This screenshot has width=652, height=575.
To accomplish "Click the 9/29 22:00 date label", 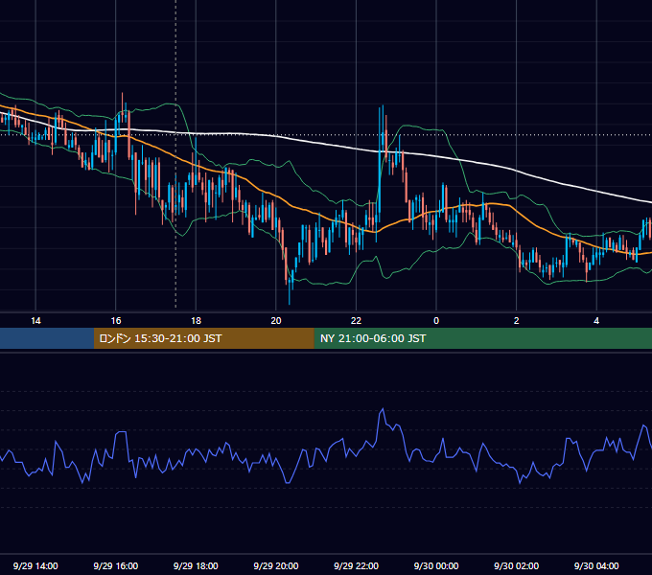I will pyautogui.click(x=356, y=565).
